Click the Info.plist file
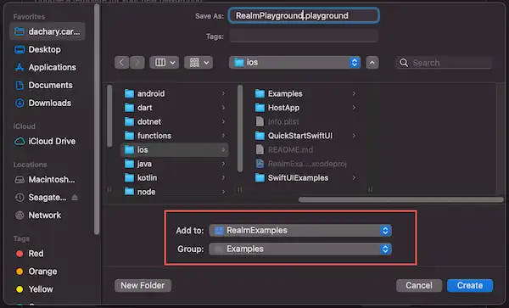The width and height of the screenshot is (509, 308). coord(305,121)
